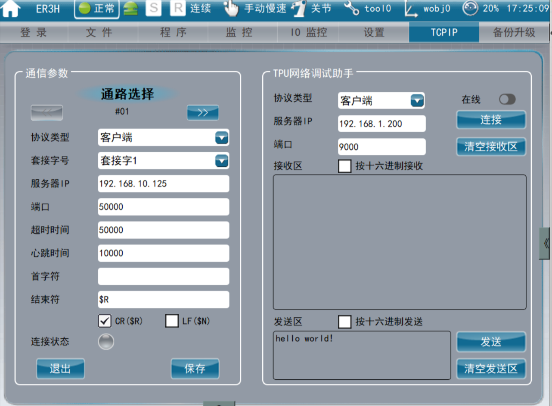This screenshot has height=406, width=552.
Task: Click the 退出 button
Action: (x=60, y=369)
